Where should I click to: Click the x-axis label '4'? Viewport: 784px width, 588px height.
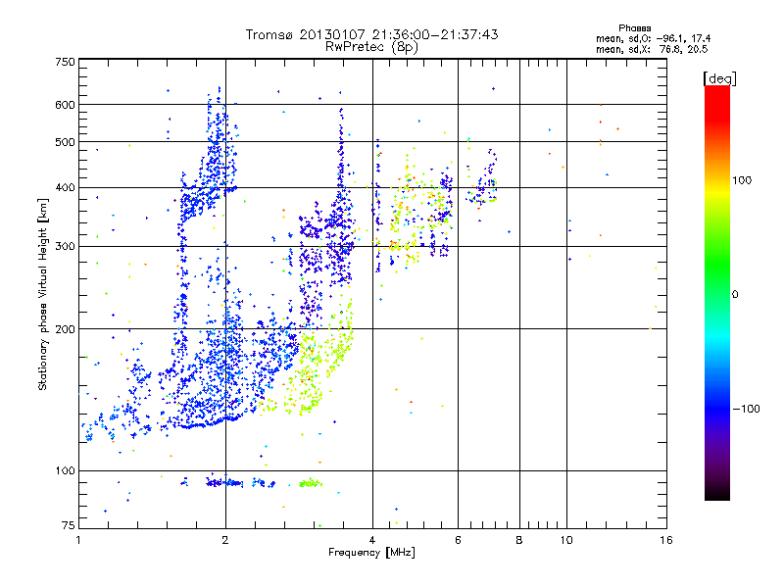tap(372, 540)
